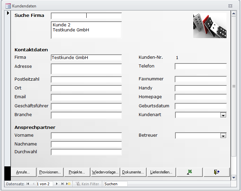Open the Dokumente button
This screenshot has height=191, width=241.
point(133,172)
